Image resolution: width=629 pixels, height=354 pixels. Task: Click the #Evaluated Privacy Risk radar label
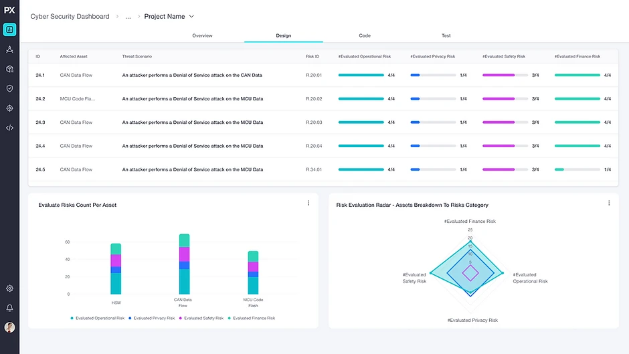click(472, 321)
